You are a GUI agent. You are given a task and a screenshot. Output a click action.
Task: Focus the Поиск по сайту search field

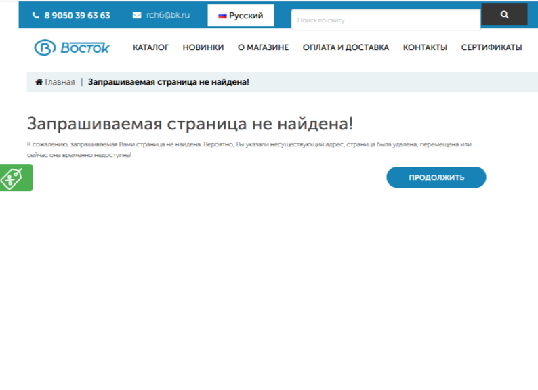pyautogui.click(x=386, y=20)
